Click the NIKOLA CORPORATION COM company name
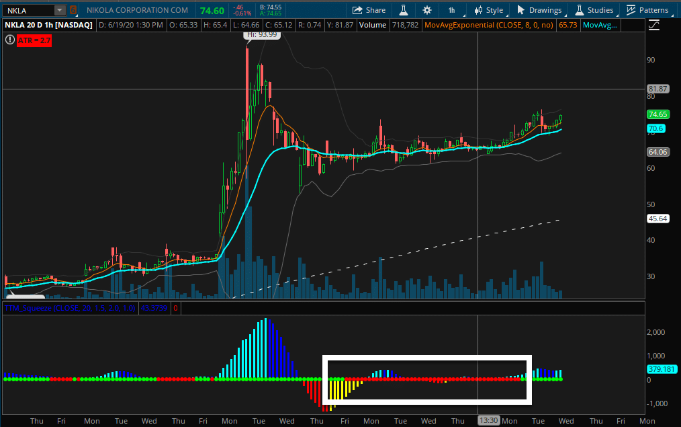 [x=137, y=10]
